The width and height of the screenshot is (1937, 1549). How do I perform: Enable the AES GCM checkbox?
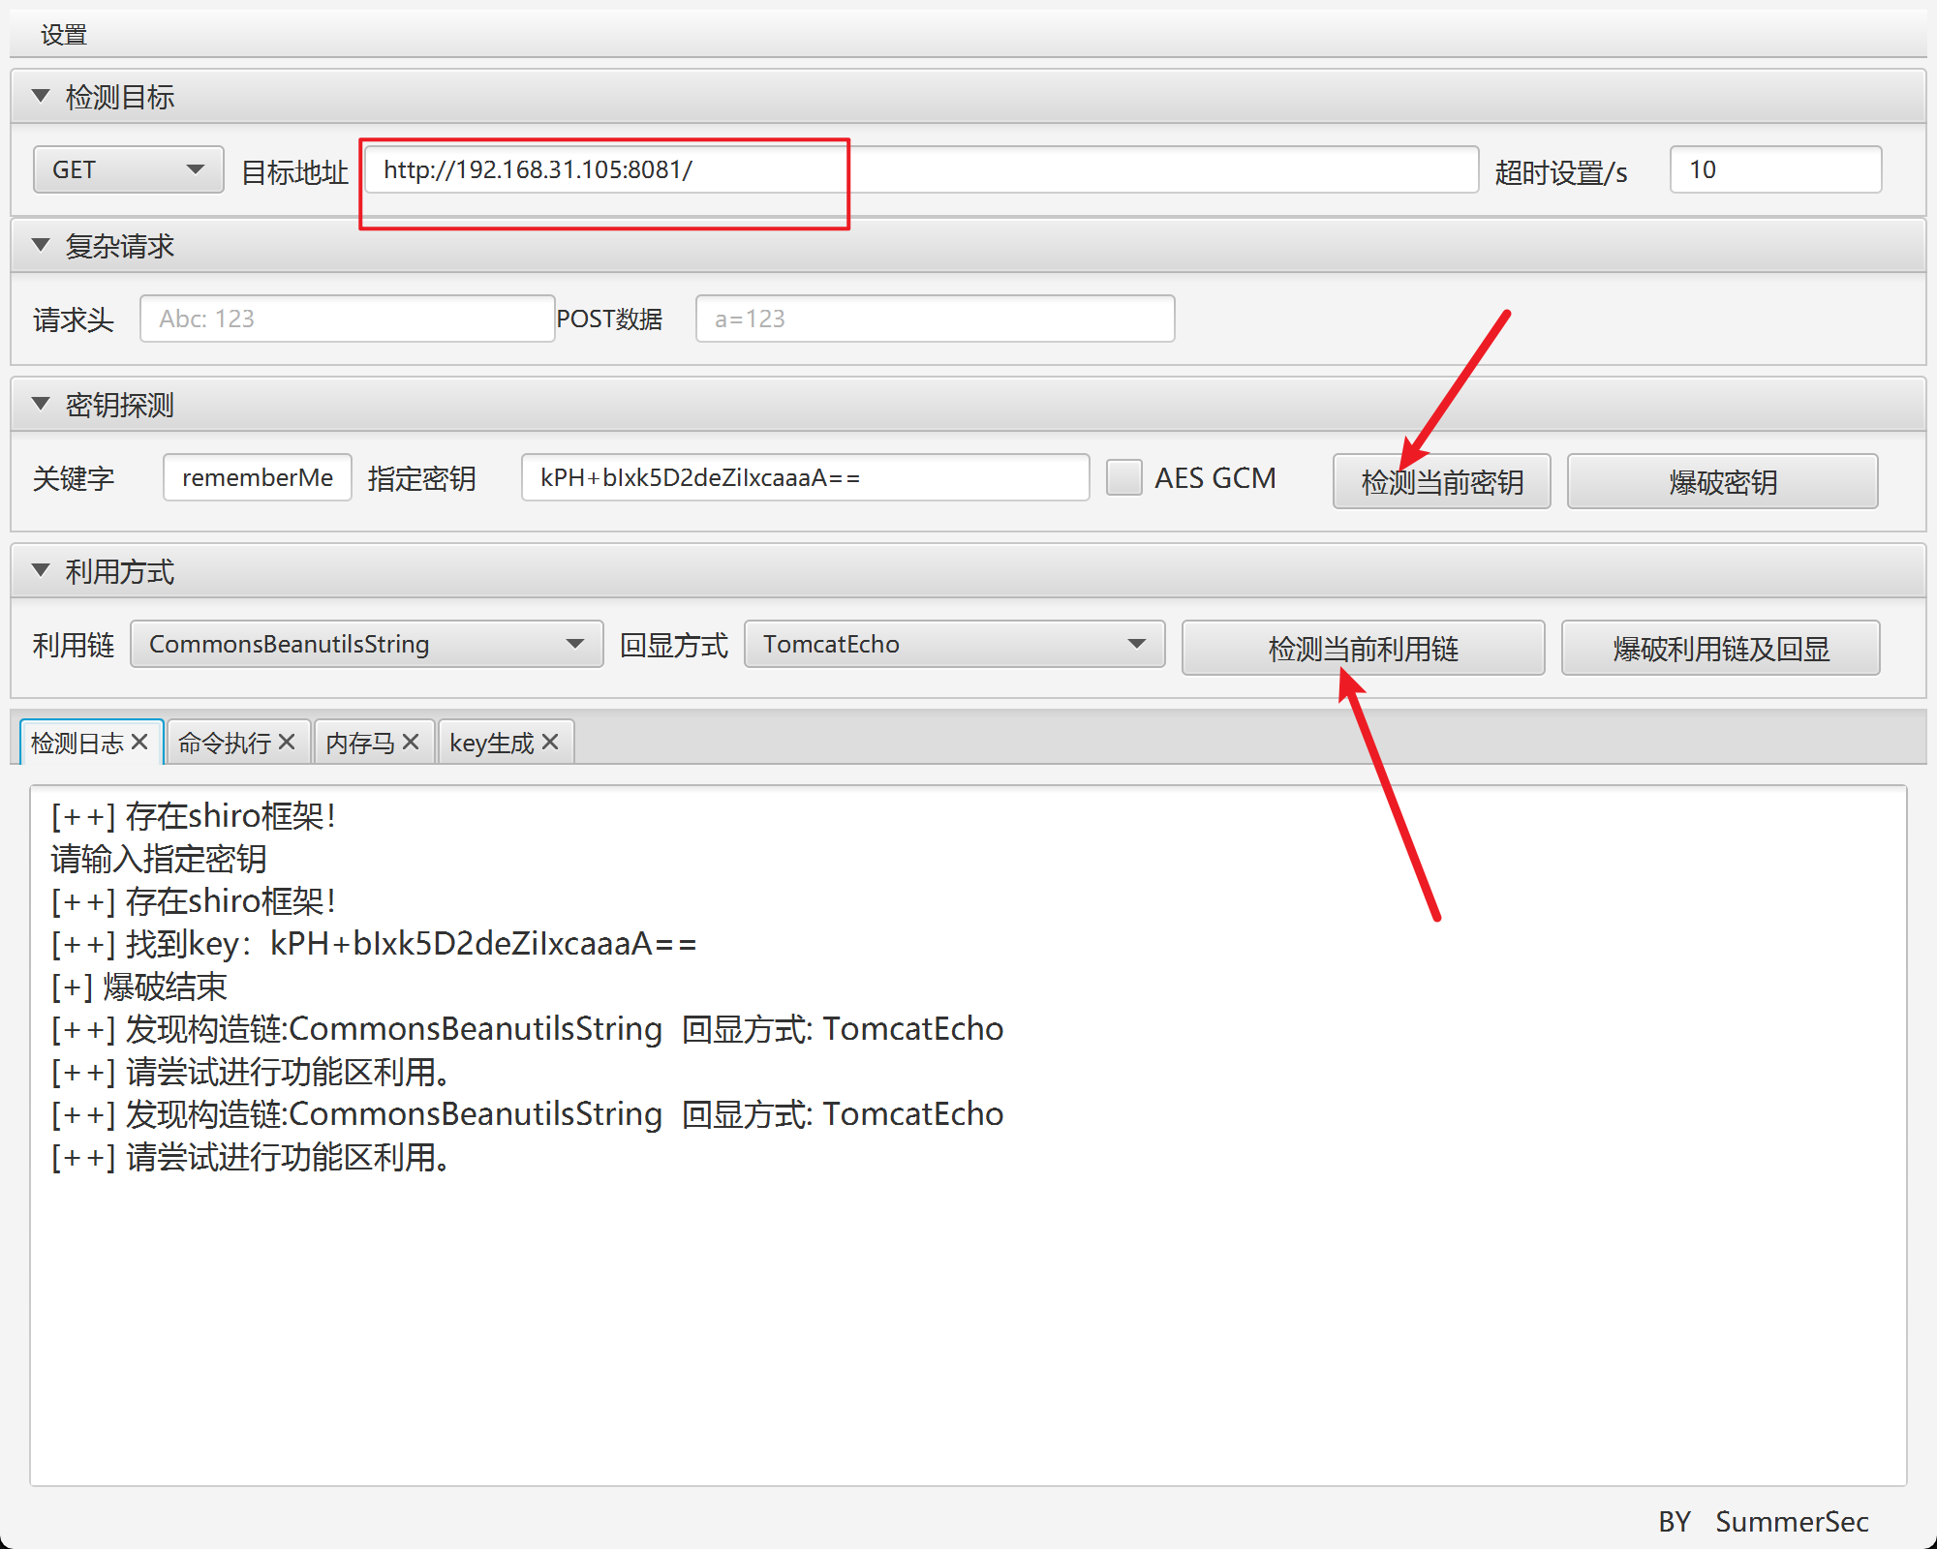click(1123, 477)
